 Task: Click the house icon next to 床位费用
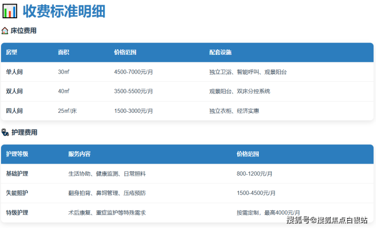click(5, 30)
